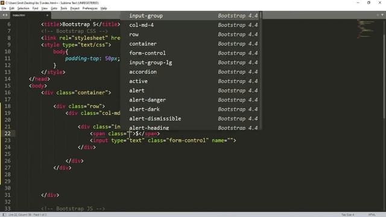386x217 pixels.
Task: Open Tab Size setting in status bar
Action: (x=347, y=215)
